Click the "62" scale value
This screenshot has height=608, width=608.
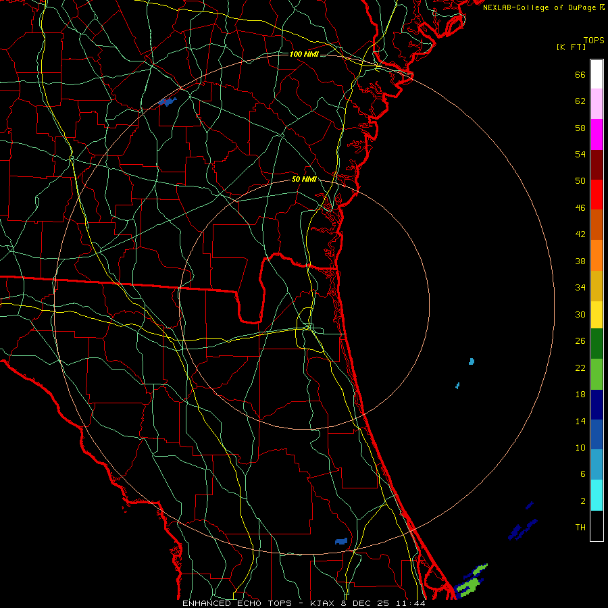click(580, 101)
